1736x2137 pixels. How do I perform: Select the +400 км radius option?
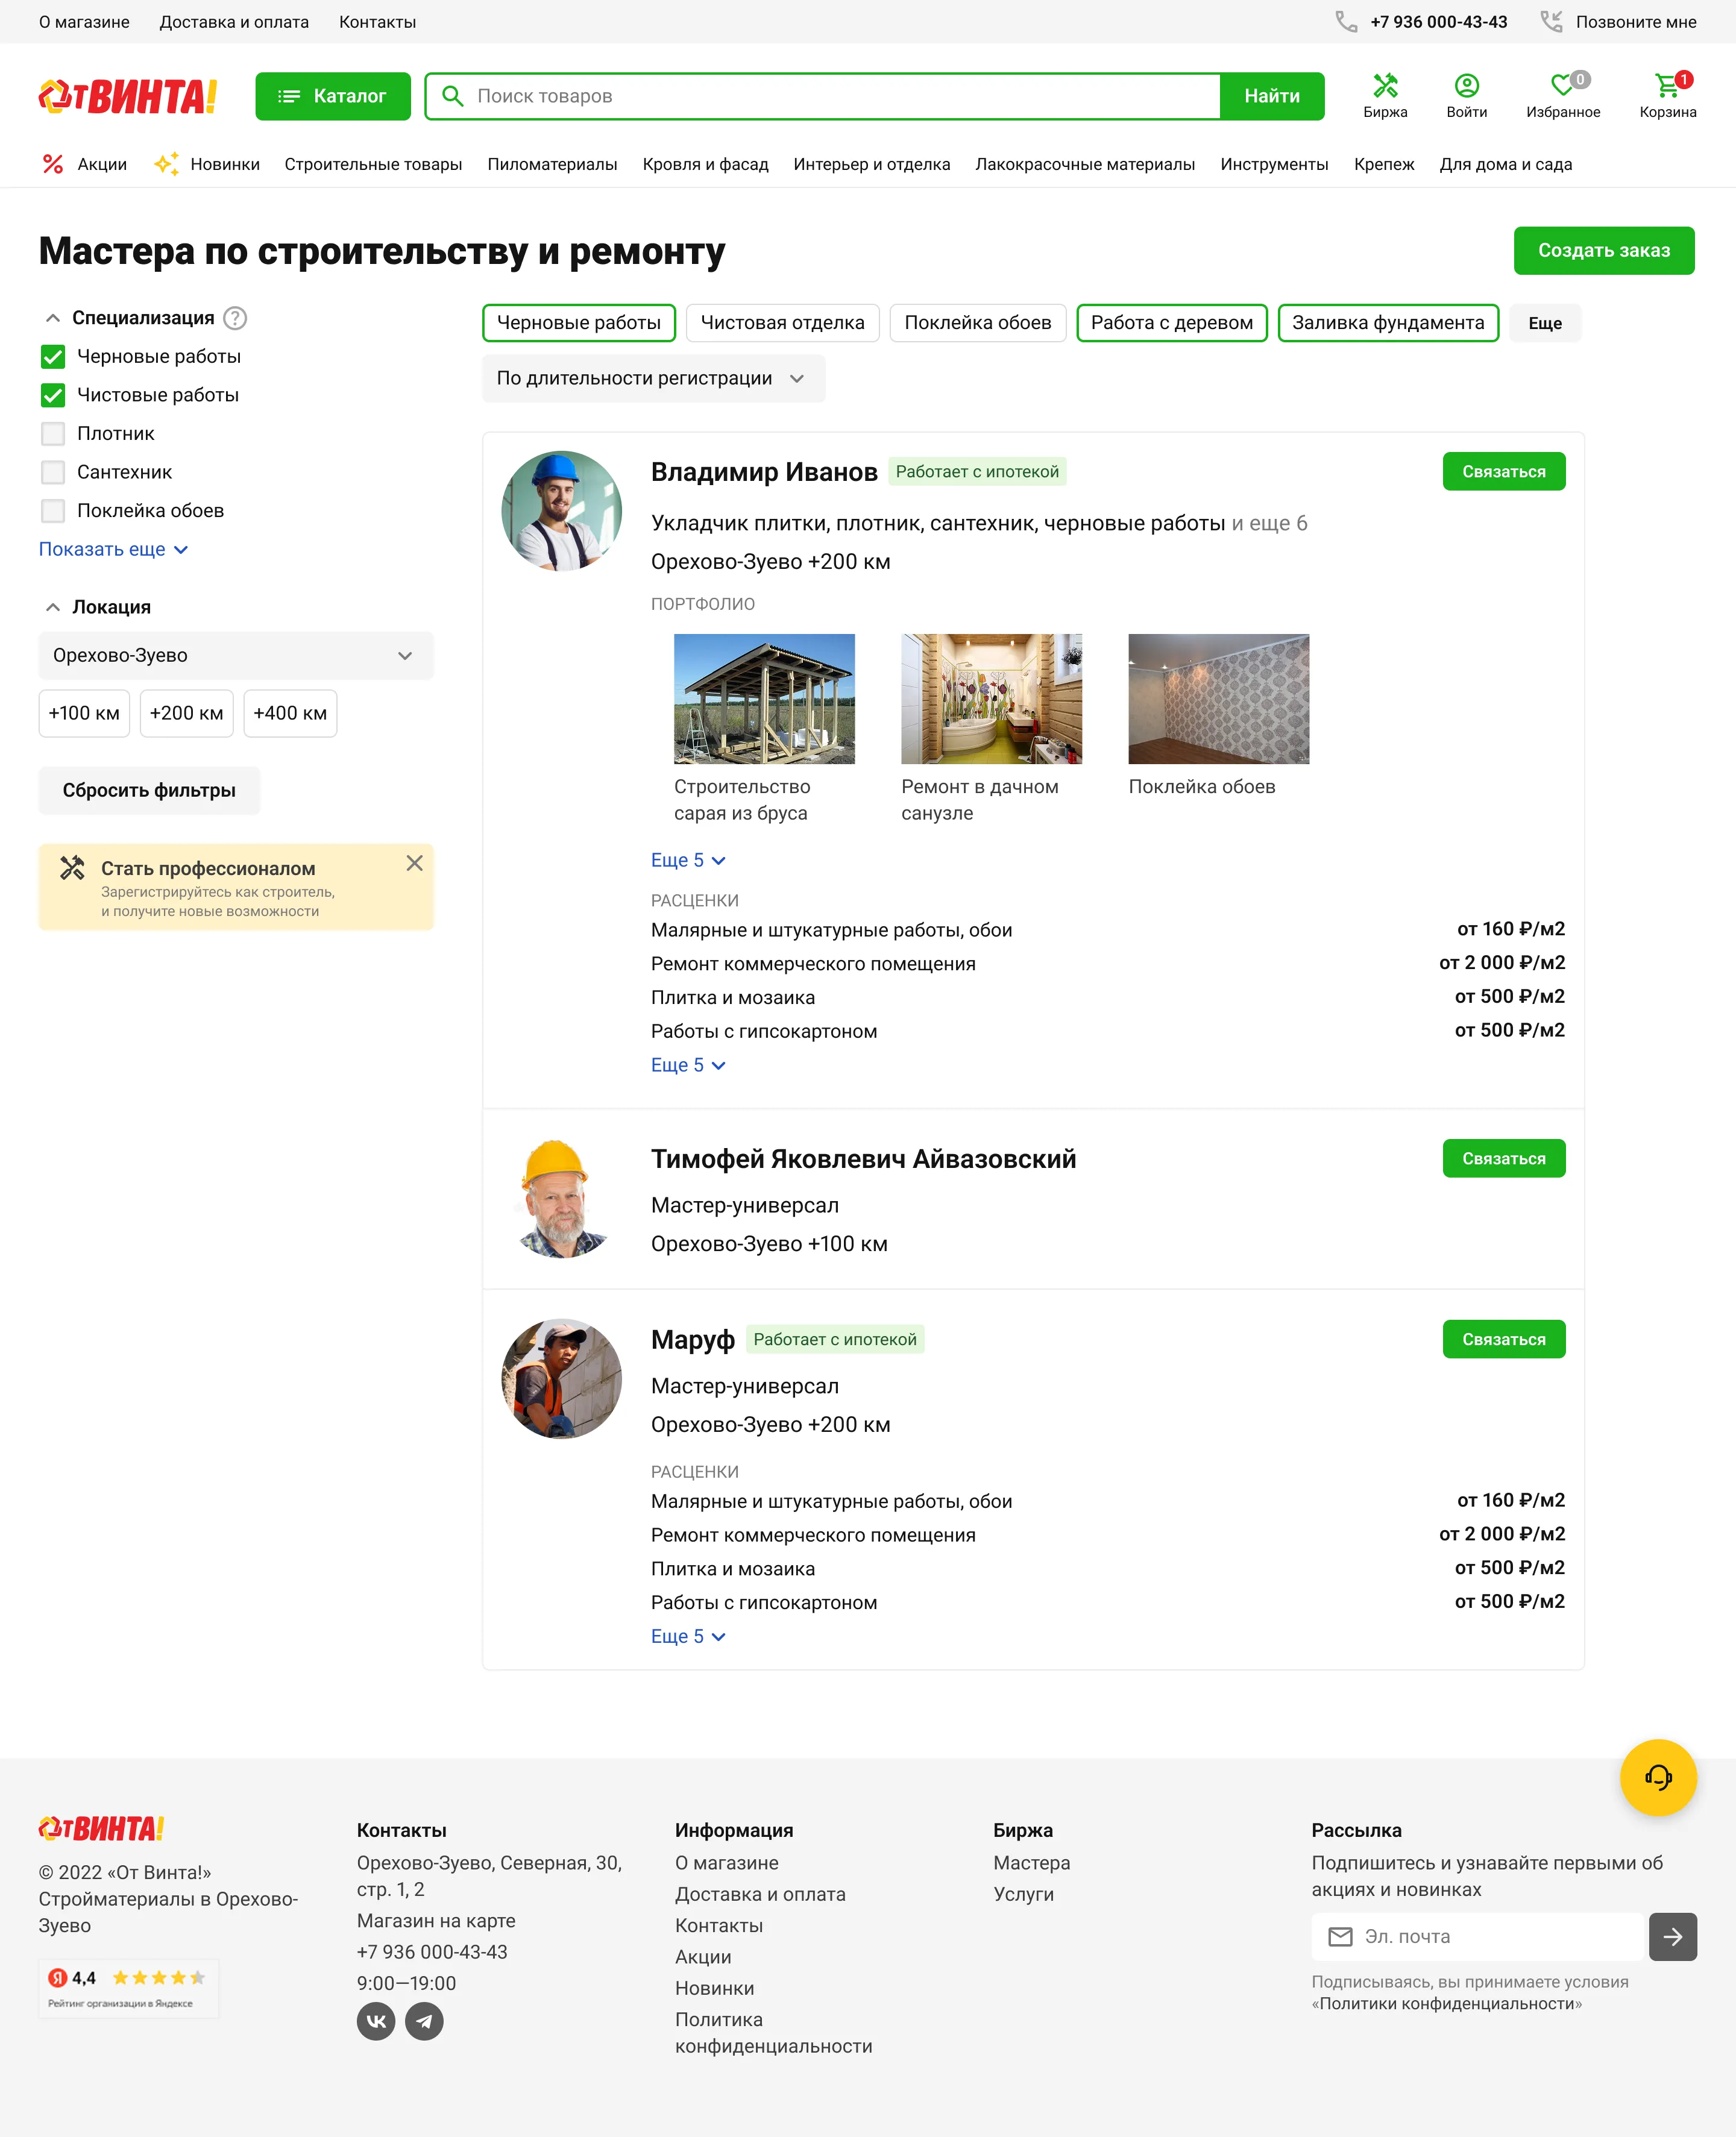click(290, 713)
